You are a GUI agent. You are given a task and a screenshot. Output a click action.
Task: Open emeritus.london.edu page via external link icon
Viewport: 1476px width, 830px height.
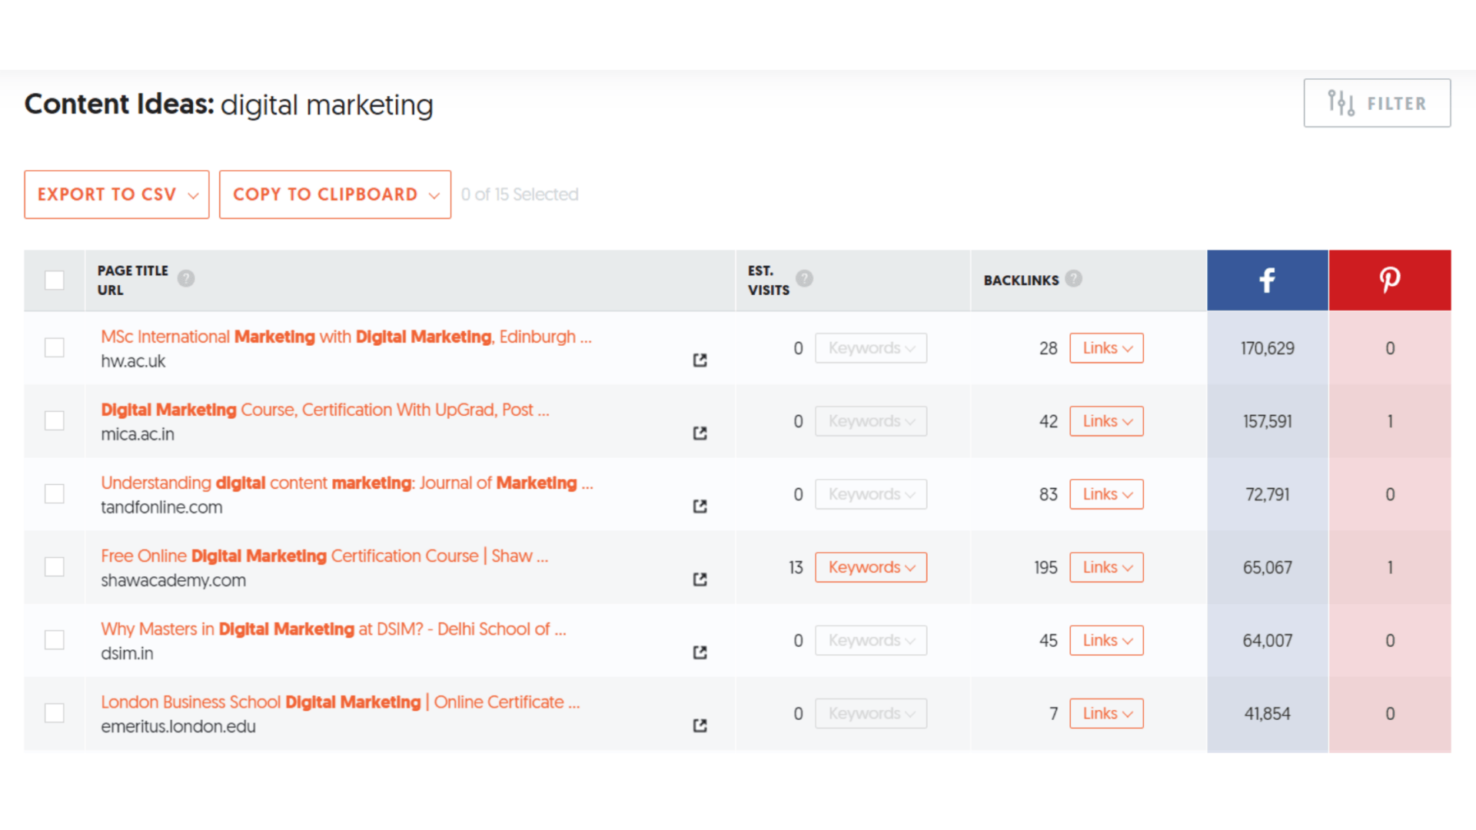coord(700,725)
